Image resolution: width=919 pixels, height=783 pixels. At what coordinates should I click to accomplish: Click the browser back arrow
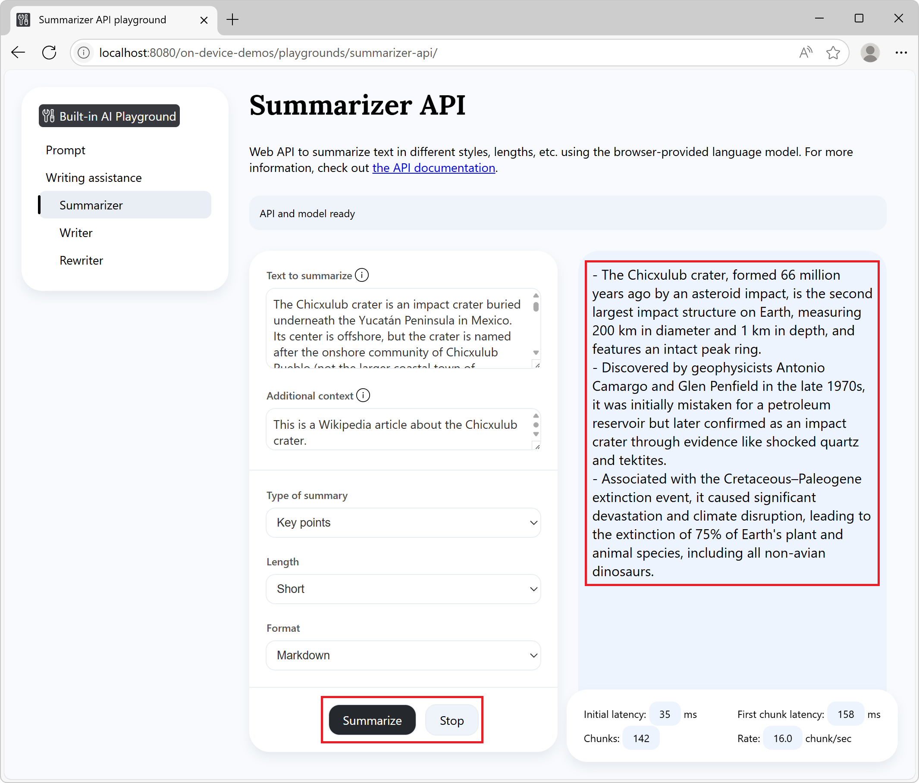pyautogui.click(x=18, y=53)
